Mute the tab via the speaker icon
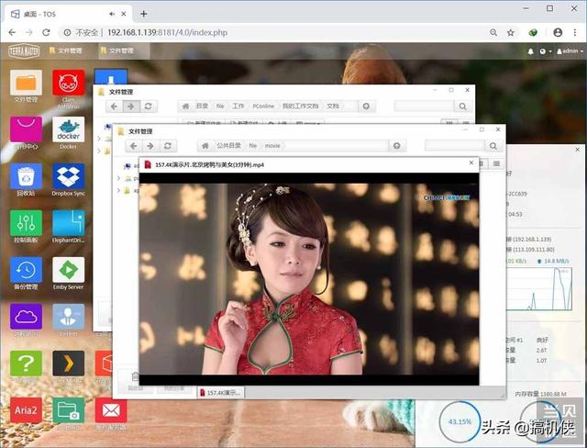 pyautogui.click(x=112, y=14)
